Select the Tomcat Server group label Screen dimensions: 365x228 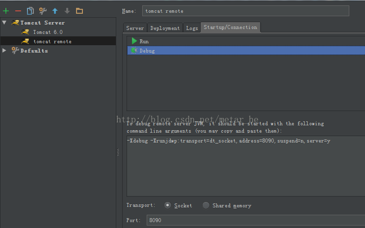43,23
